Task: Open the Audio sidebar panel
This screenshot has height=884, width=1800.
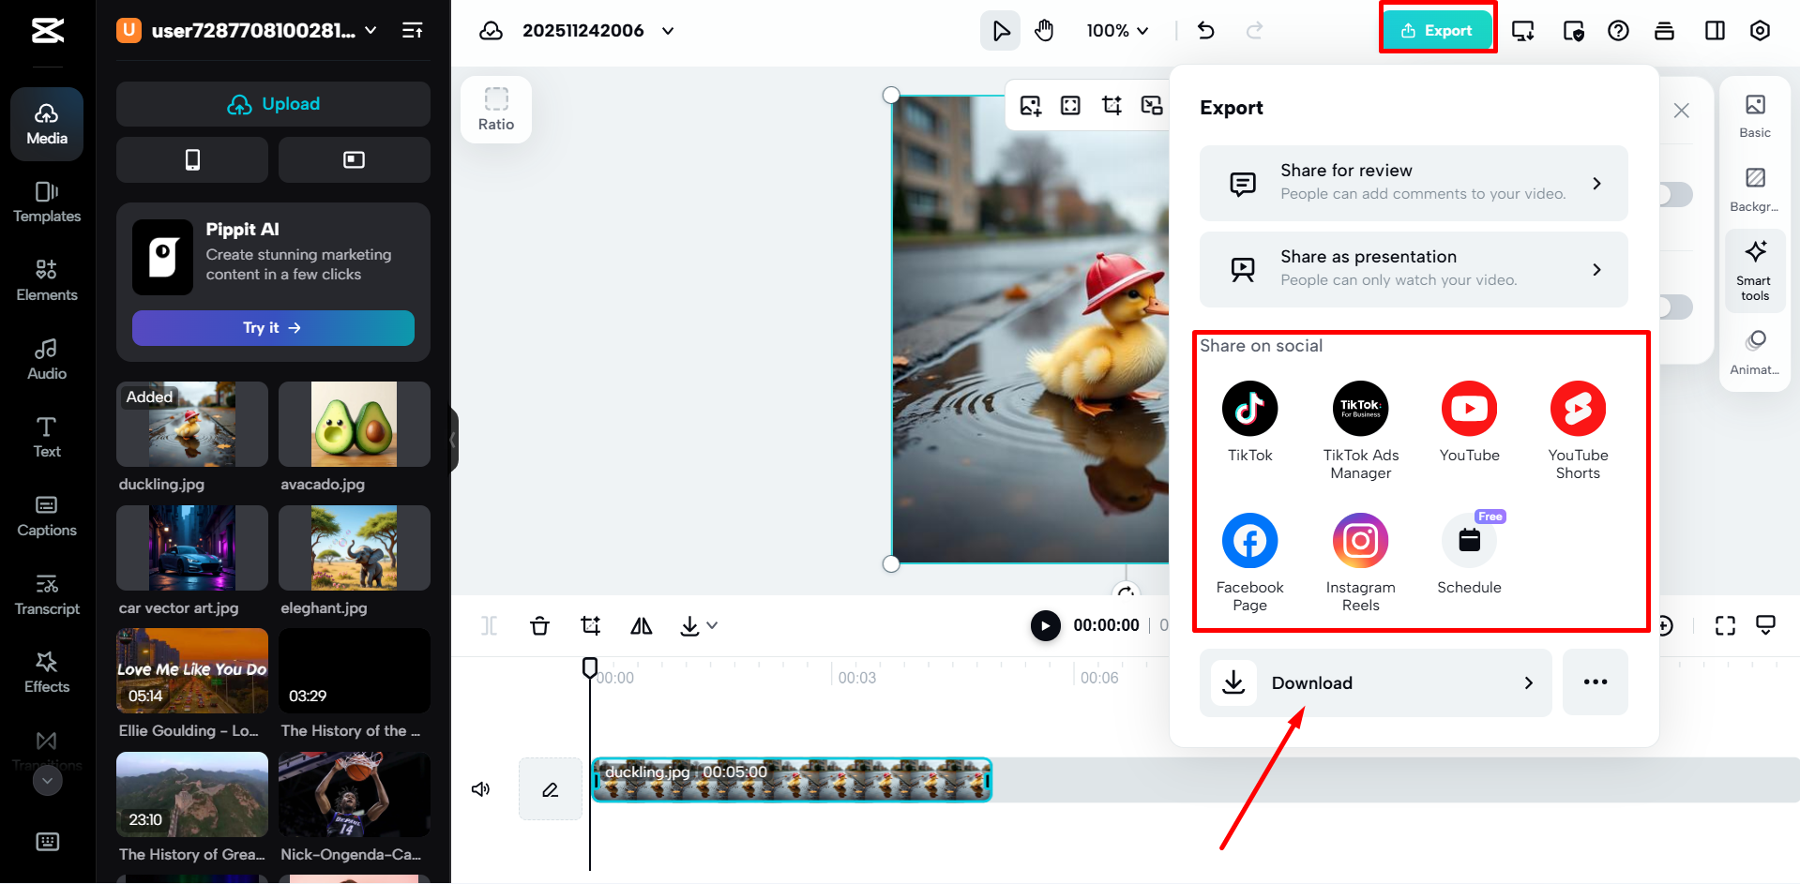Action: (47, 359)
